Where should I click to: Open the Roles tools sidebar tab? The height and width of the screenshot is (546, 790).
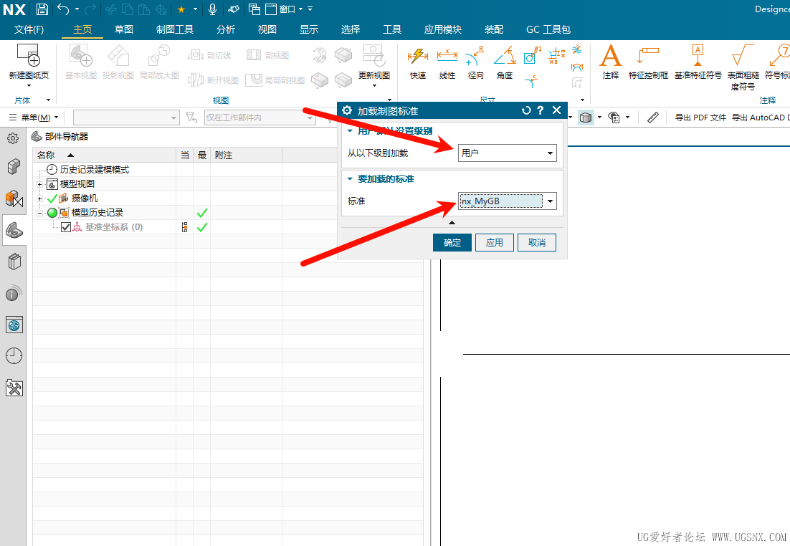[x=14, y=388]
